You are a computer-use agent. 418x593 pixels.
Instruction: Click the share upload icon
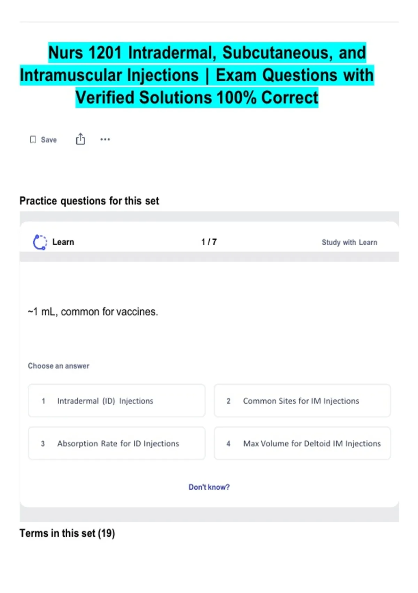click(x=80, y=139)
